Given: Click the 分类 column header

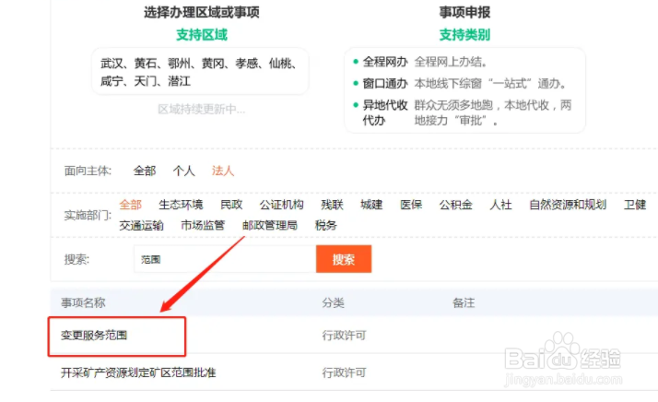Looking at the screenshot, I should click(334, 302).
